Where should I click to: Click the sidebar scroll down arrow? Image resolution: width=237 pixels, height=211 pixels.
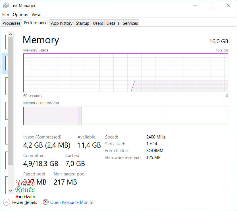[11, 191]
